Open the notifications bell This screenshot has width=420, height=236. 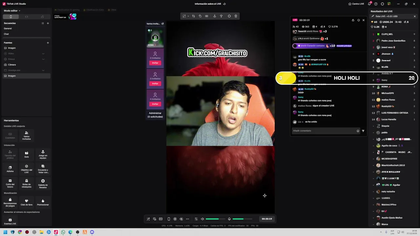(x=369, y=4)
